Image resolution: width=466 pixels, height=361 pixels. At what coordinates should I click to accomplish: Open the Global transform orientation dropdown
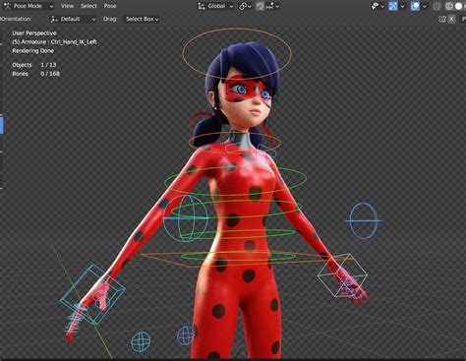[x=216, y=6]
